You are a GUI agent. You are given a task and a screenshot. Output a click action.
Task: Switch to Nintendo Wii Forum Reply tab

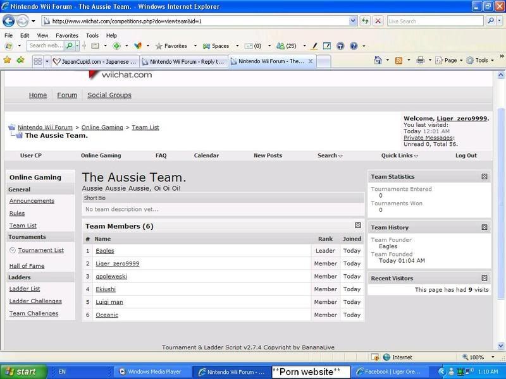[183, 61]
